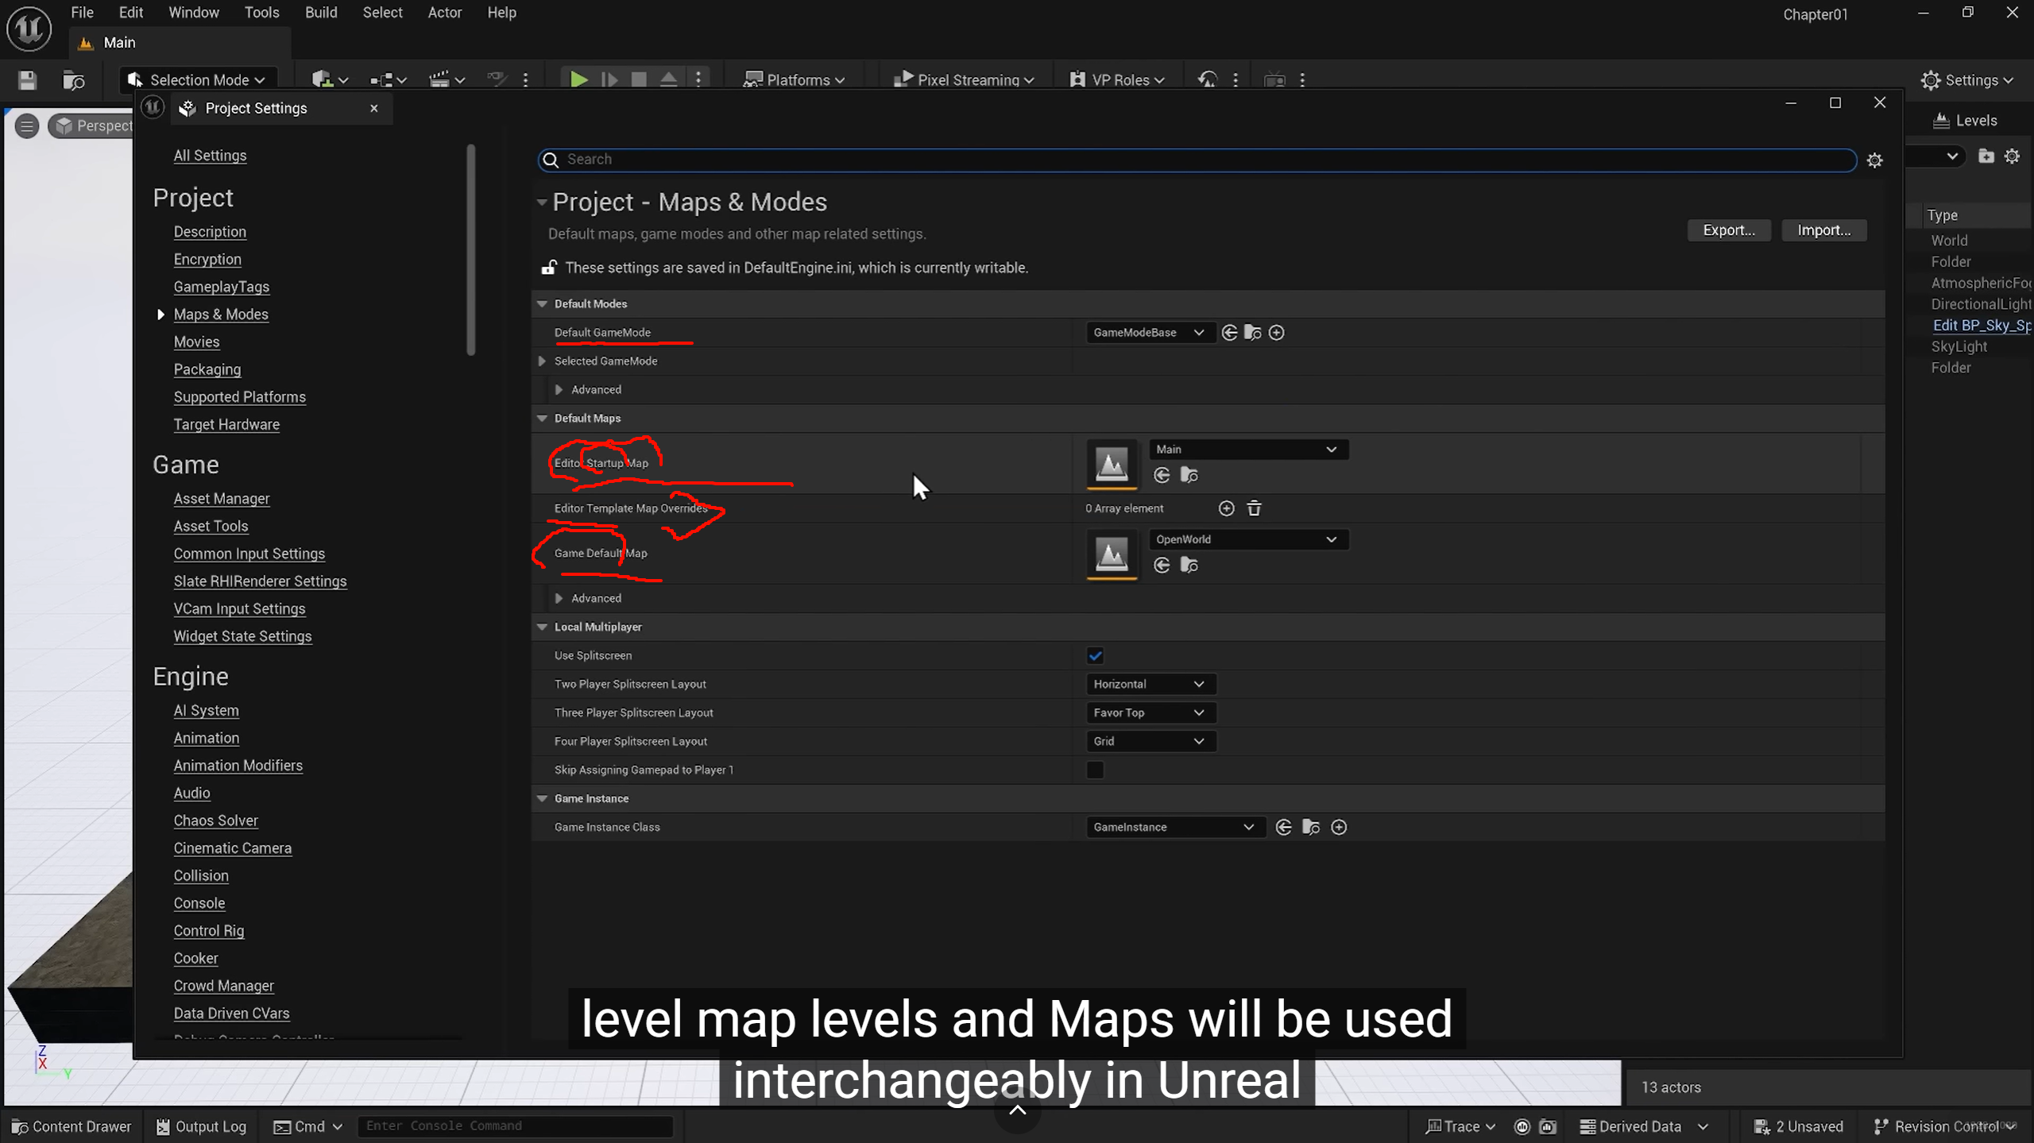Click the Export... button
Viewport: 2034px width, 1143px height.
pos(1728,230)
